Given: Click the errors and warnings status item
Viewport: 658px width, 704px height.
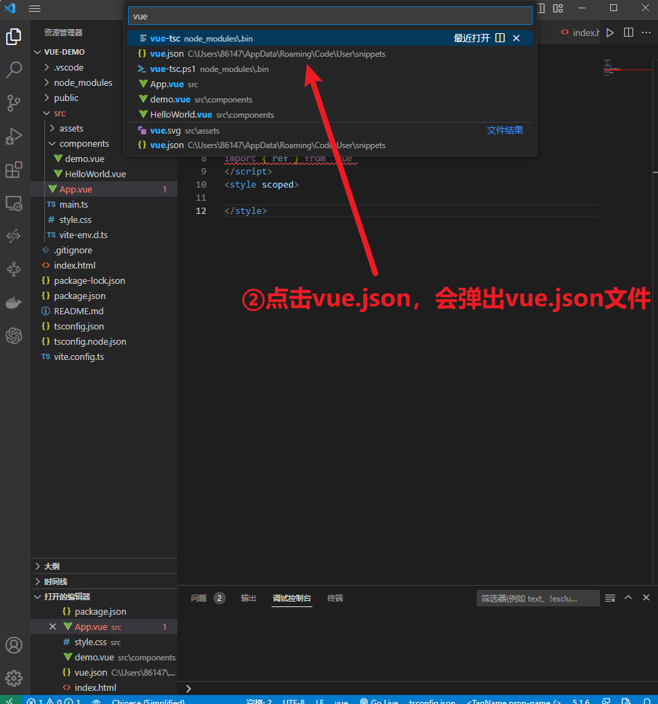Looking at the screenshot, I should (x=54, y=701).
